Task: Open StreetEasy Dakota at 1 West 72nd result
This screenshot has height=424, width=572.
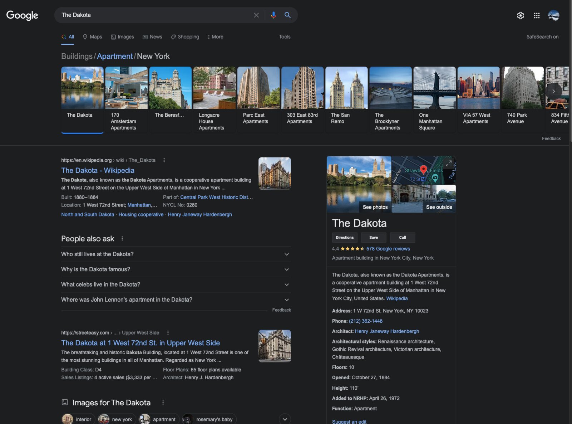Action: coord(140,343)
